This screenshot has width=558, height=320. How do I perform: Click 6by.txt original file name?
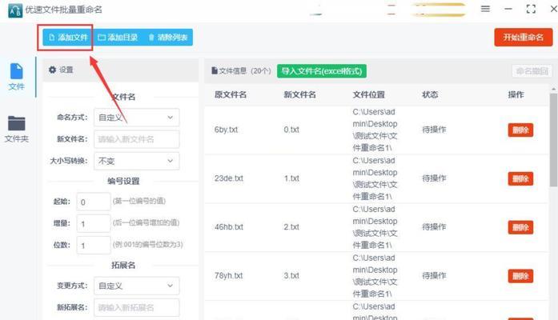[226, 130]
